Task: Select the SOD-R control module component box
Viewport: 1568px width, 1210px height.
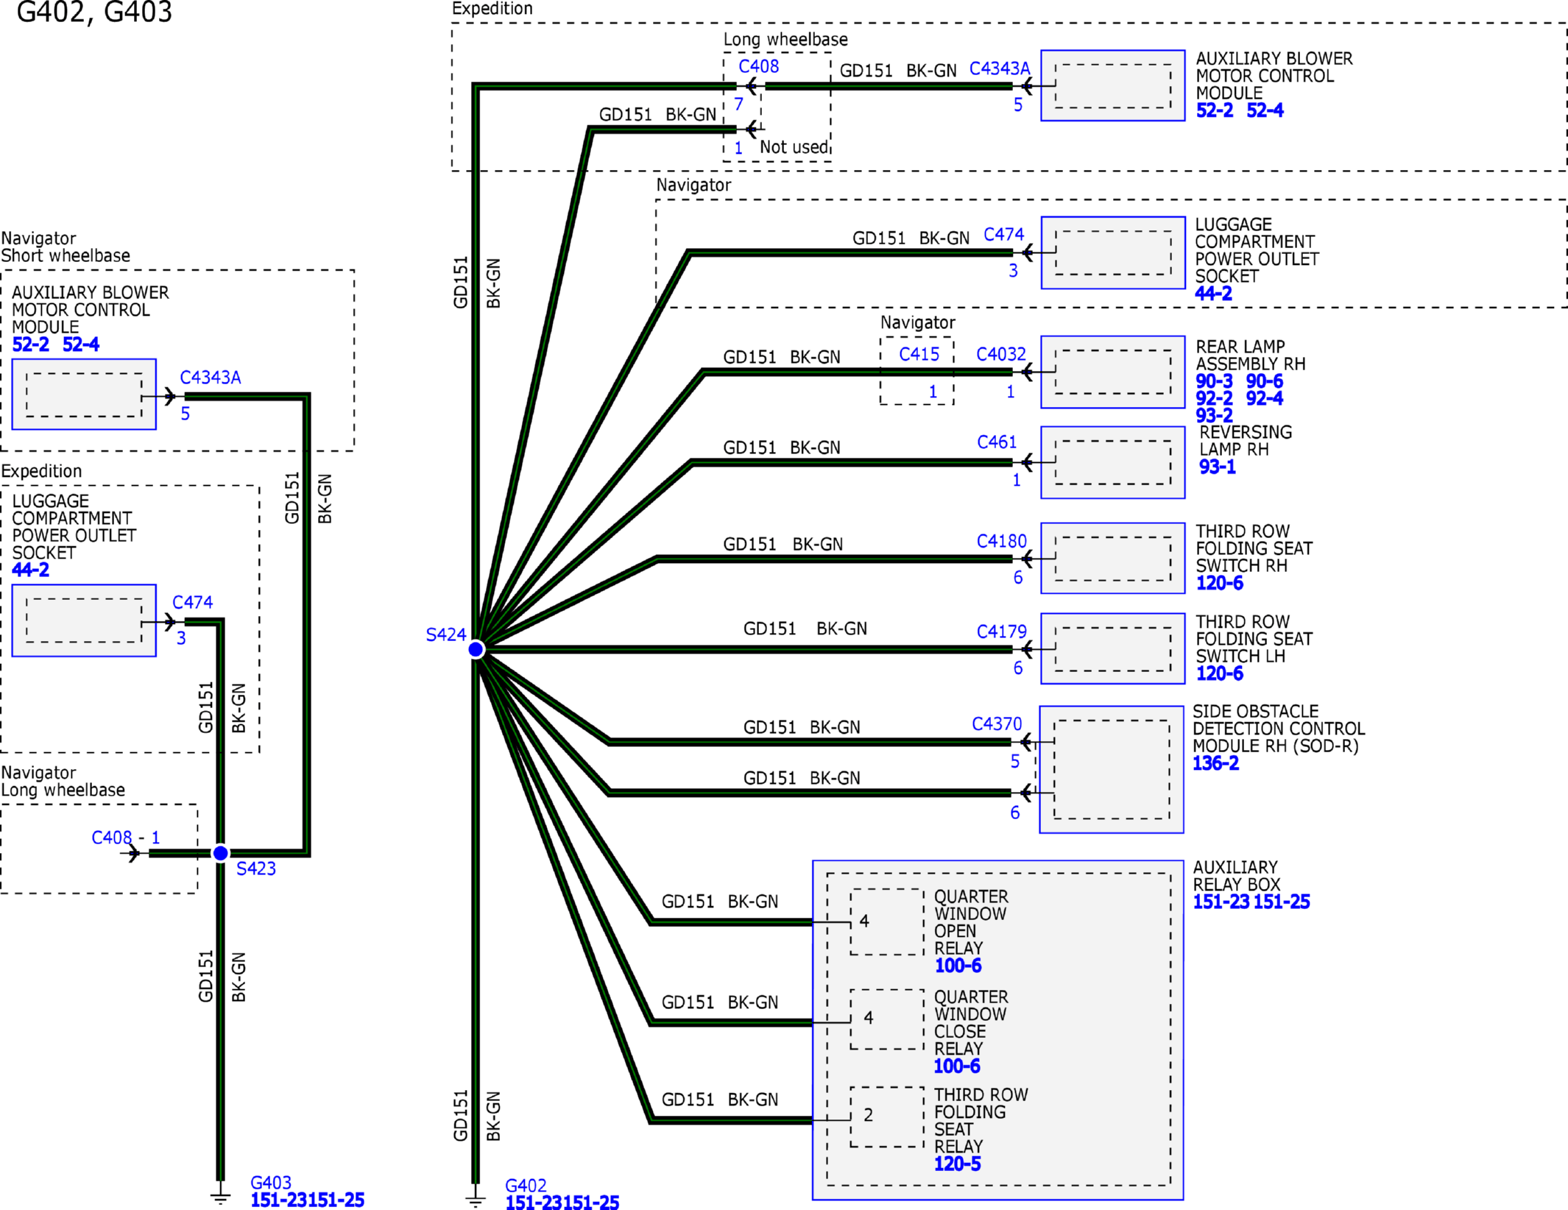Action: coord(1112,769)
